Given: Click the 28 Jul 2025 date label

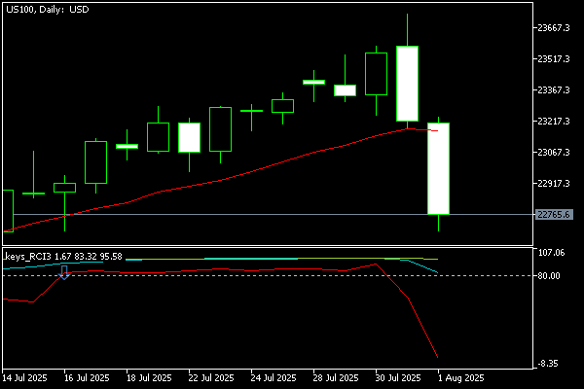Looking at the screenshot, I should tap(336, 378).
